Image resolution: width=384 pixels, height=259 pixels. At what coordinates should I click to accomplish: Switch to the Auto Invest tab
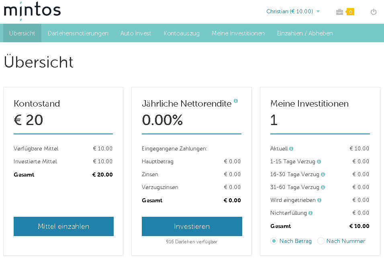pyautogui.click(x=136, y=33)
